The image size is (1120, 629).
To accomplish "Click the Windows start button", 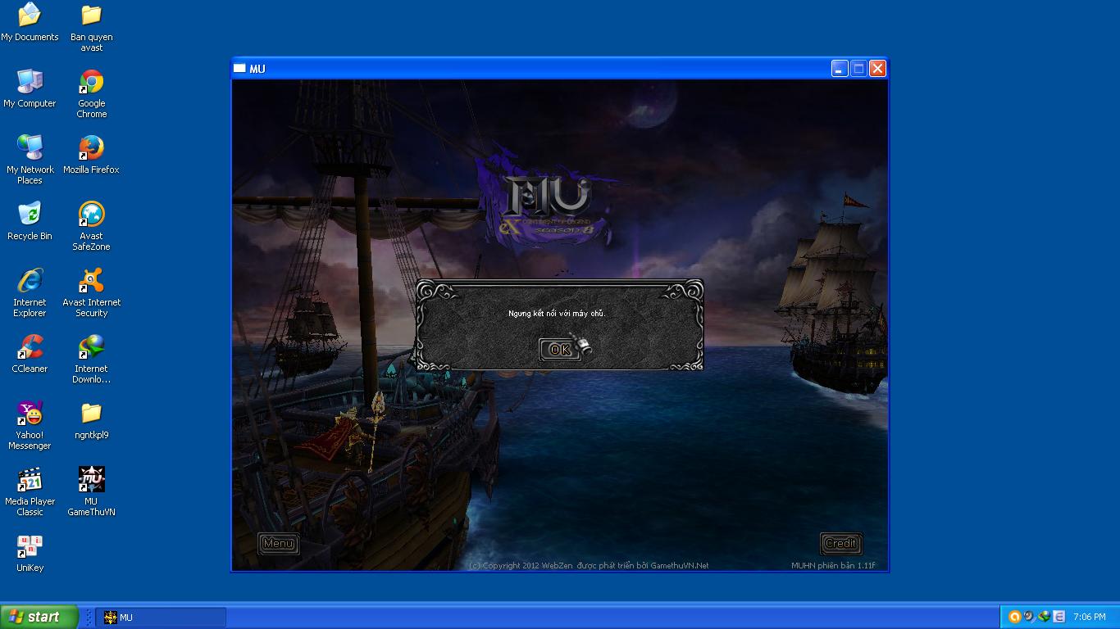I will (x=39, y=617).
